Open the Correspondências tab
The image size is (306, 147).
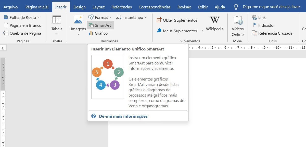155,7
